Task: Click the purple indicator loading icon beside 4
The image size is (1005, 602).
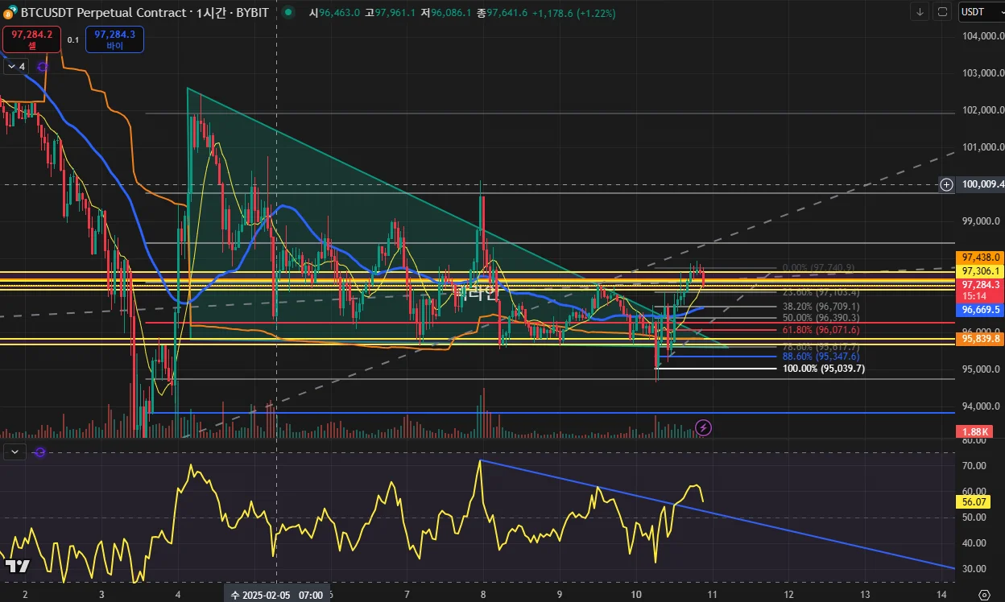Action: [42, 67]
